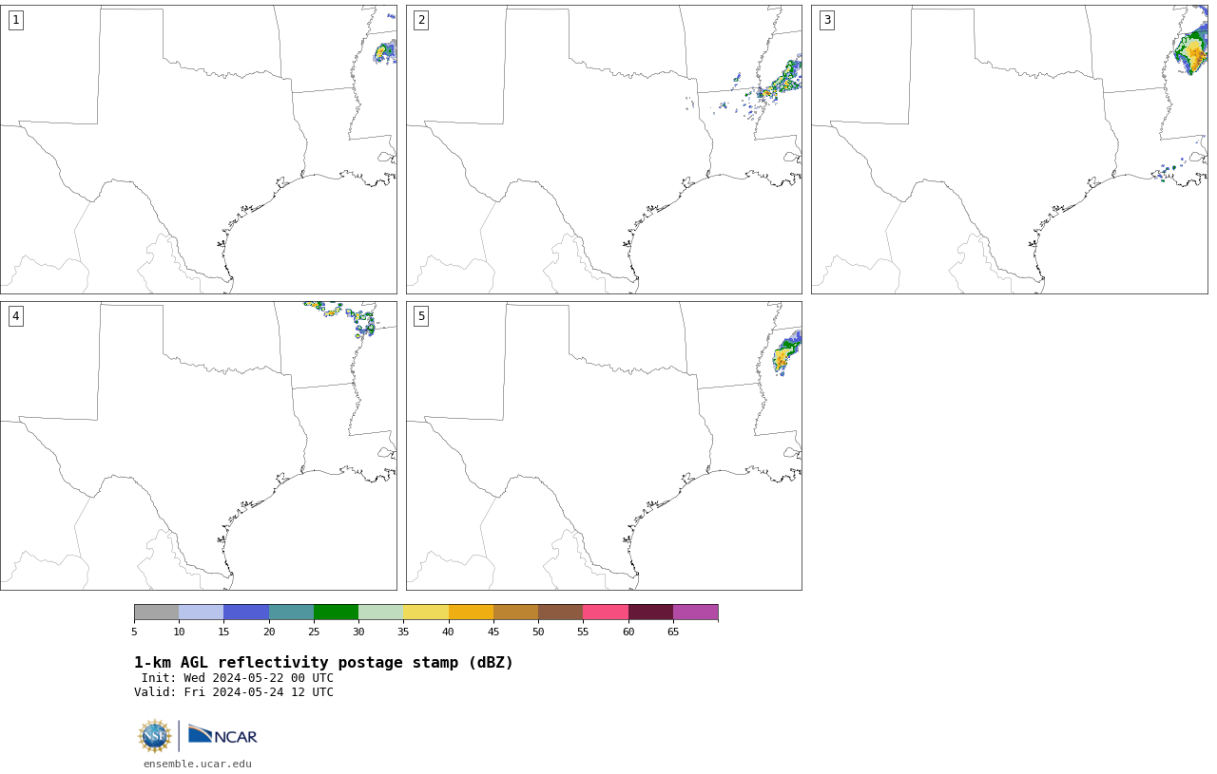The width and height of the screenshot is (1217, 774).
Task: Select the dark green 25-30 dBZ swatch
Action: (336, 612)
